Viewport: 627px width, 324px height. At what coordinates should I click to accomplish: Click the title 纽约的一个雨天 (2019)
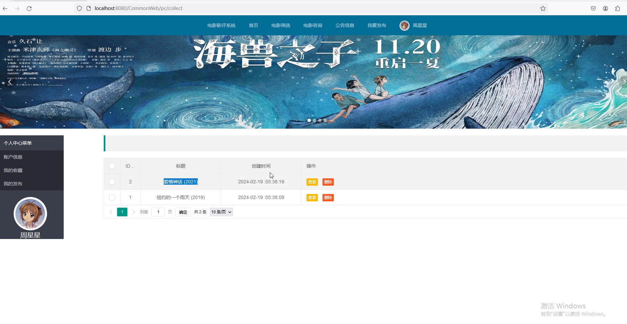(181, 197)
